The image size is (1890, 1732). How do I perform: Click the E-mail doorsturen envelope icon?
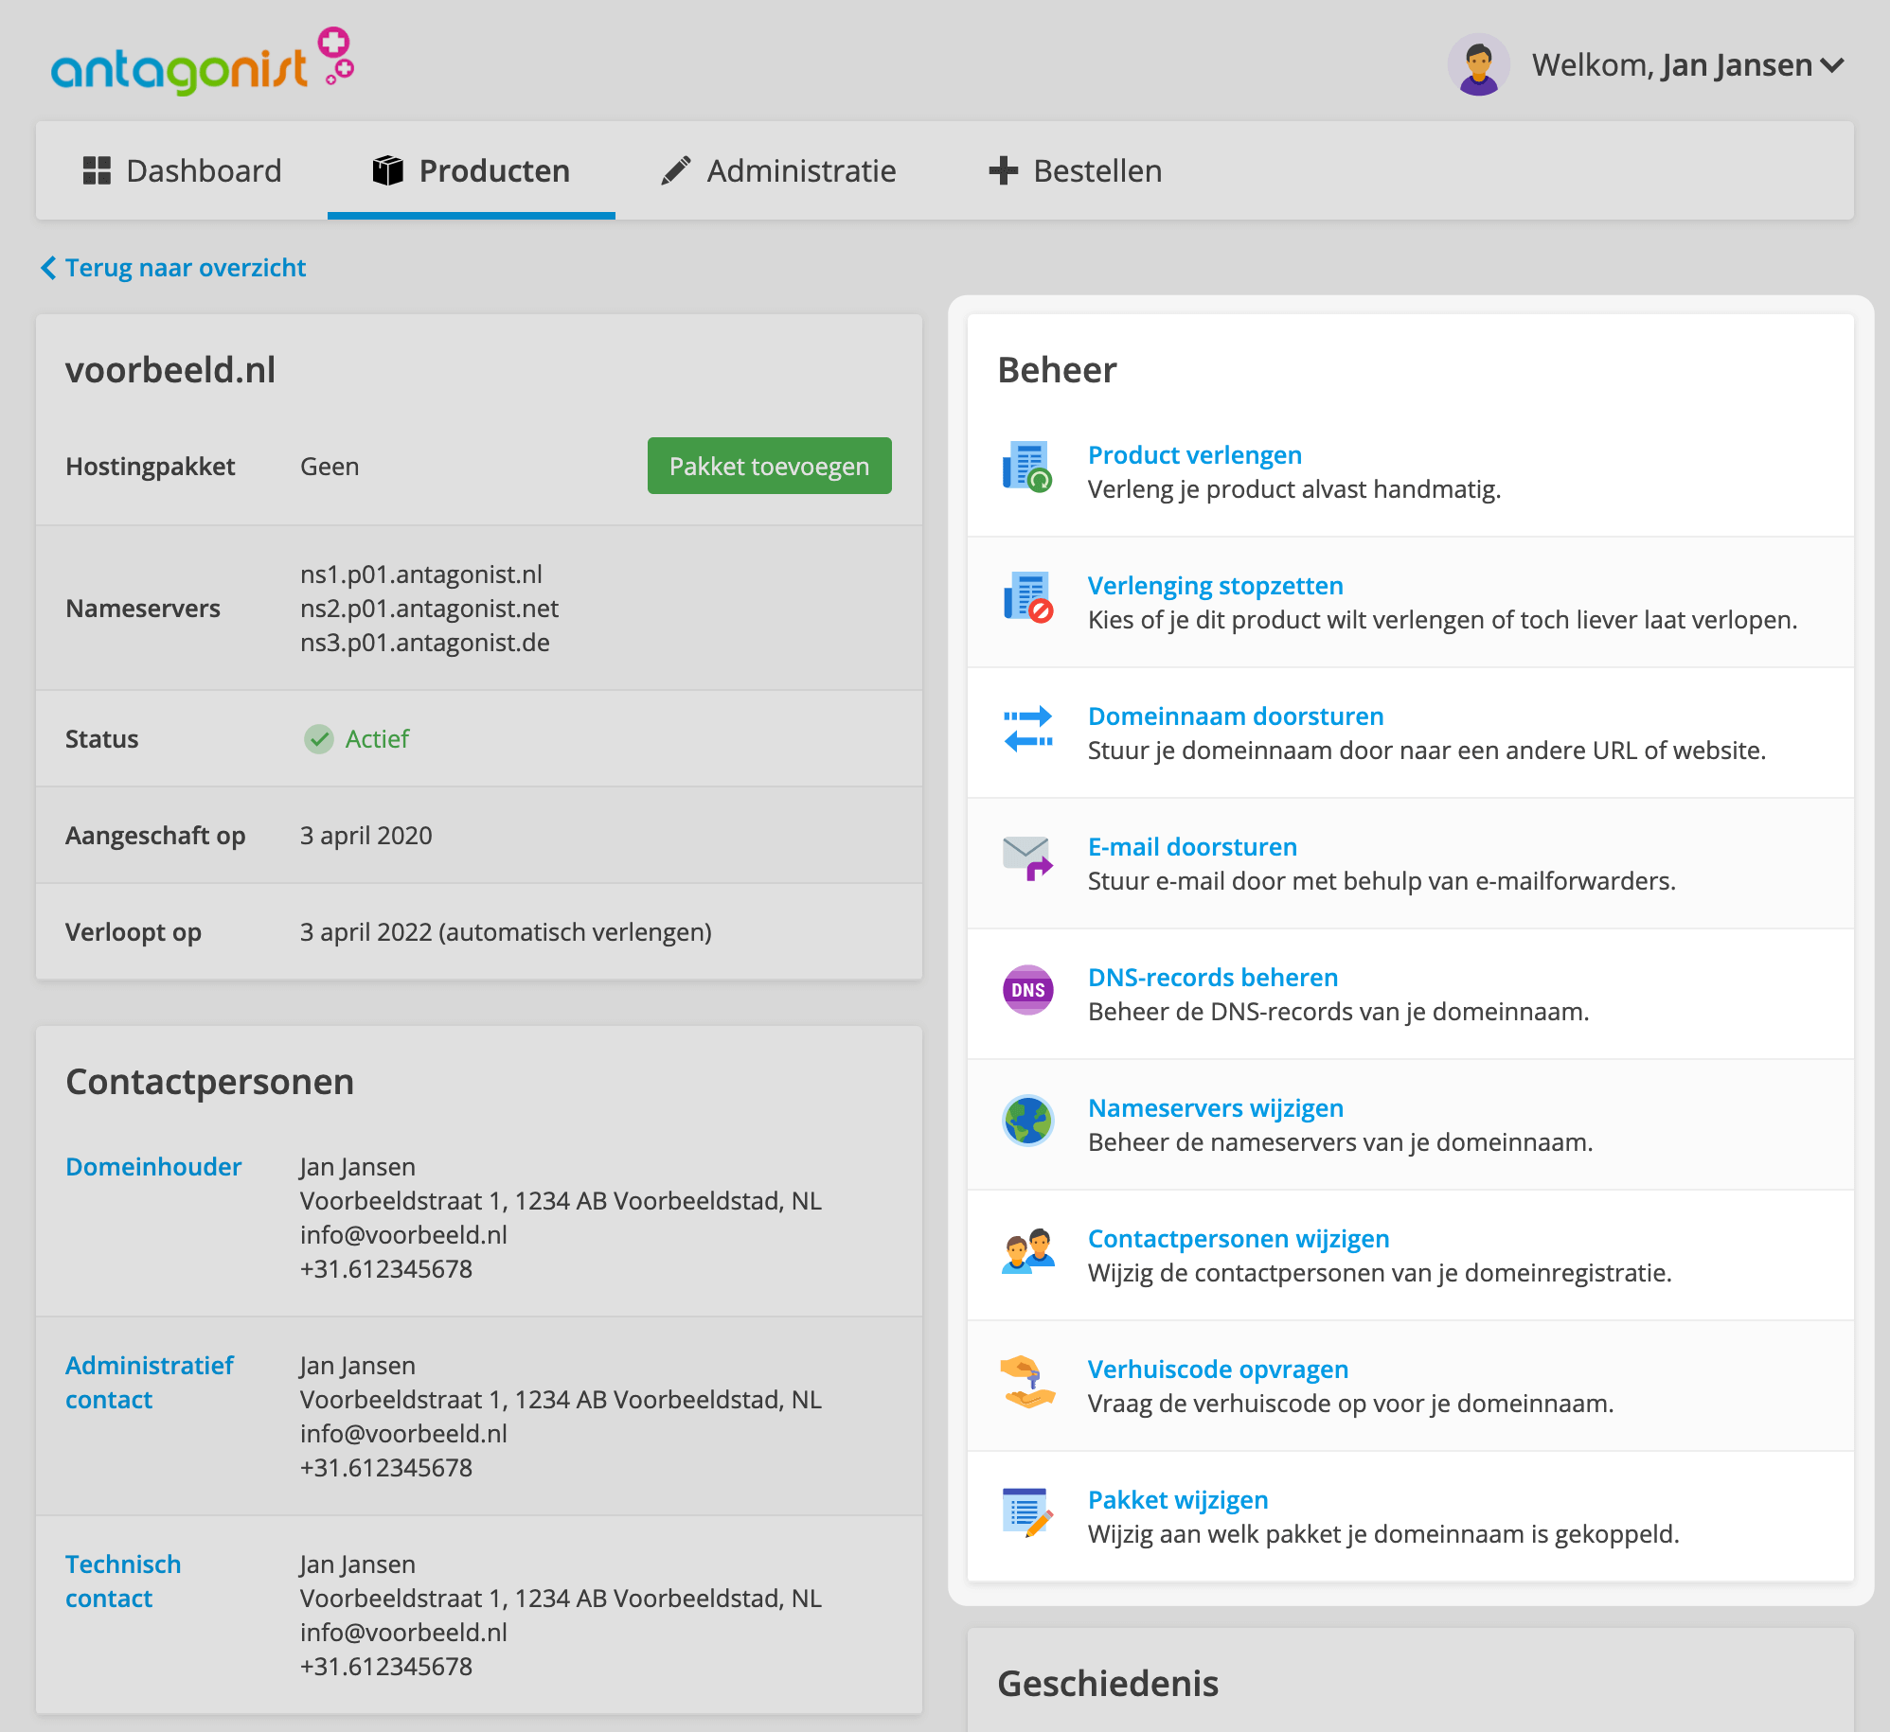point(1027,857)
